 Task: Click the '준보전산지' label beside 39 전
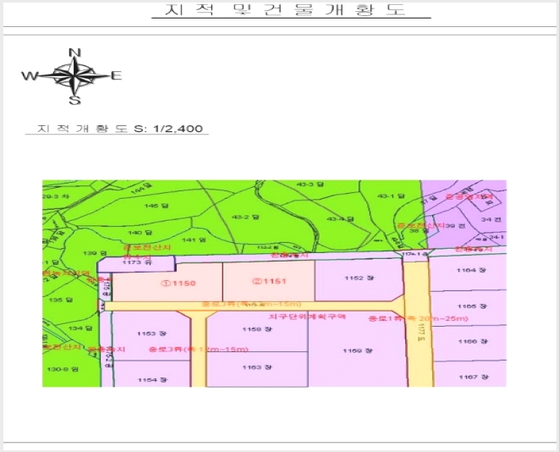[421, 225]
